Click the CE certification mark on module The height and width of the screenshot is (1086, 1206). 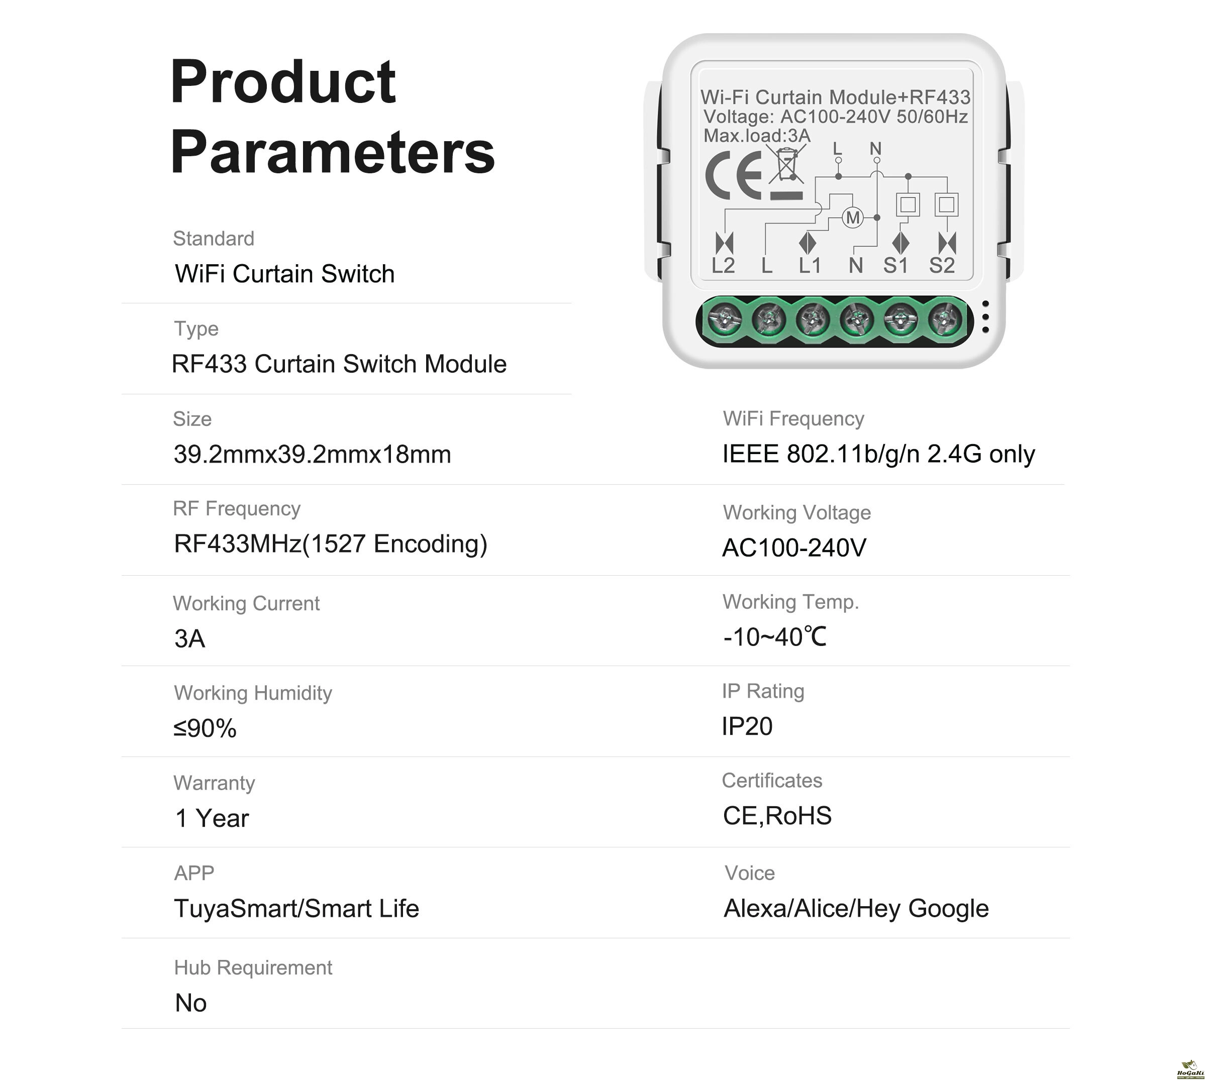click(734, 174)
